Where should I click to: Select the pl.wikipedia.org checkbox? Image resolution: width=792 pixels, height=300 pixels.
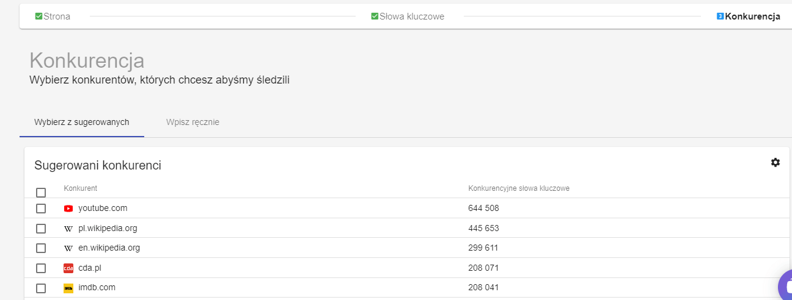pyautogui.click(x=41, y=229)
